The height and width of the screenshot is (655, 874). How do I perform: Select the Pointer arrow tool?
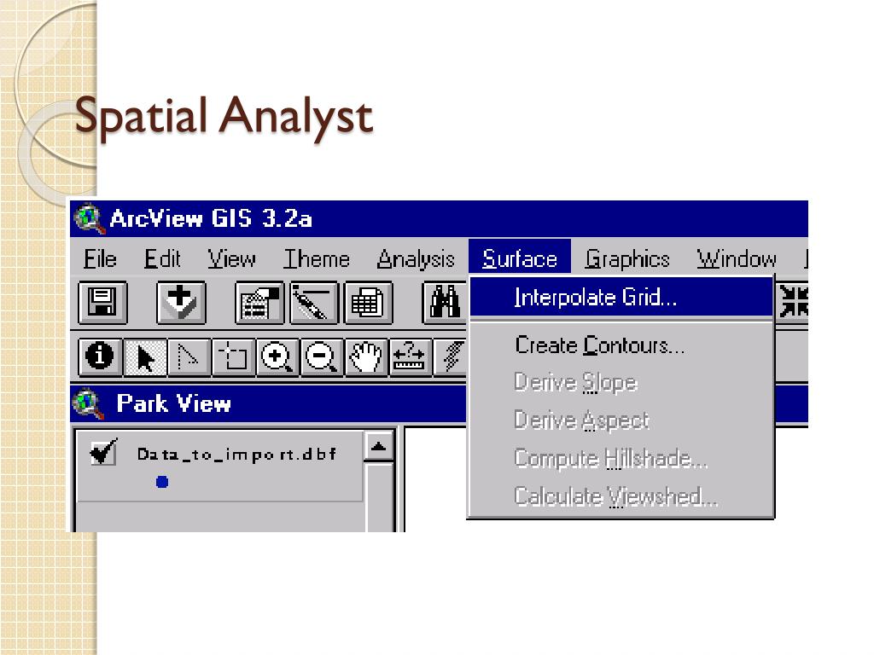(145, 356)
